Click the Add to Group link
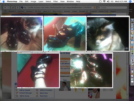The height and width of the screenshot is (101, 134). pyautogui.click(x=24, y=96)
